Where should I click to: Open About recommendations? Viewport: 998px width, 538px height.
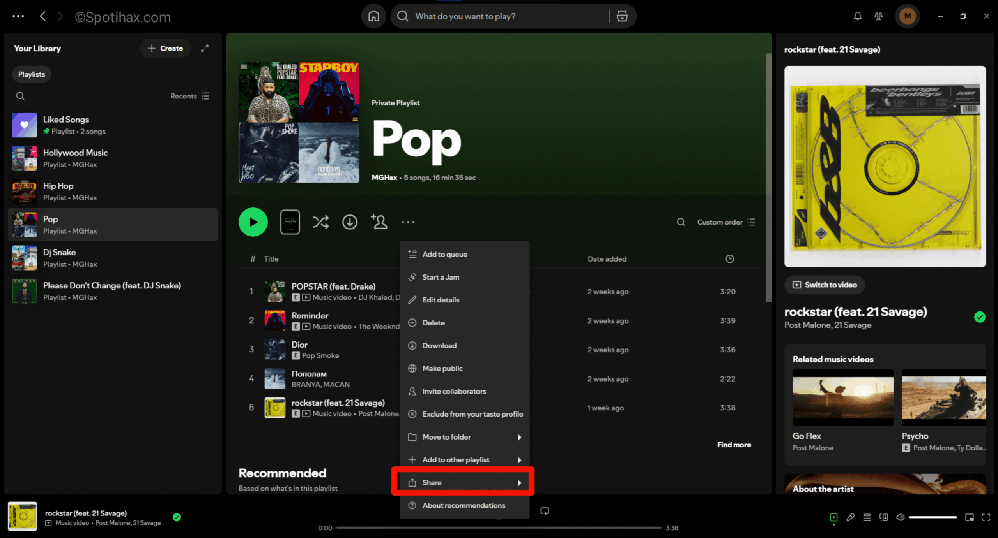464,505
